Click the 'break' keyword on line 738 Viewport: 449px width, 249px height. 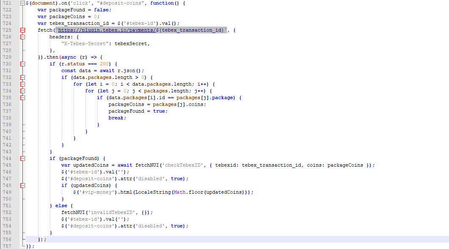(x=116, y=118)
